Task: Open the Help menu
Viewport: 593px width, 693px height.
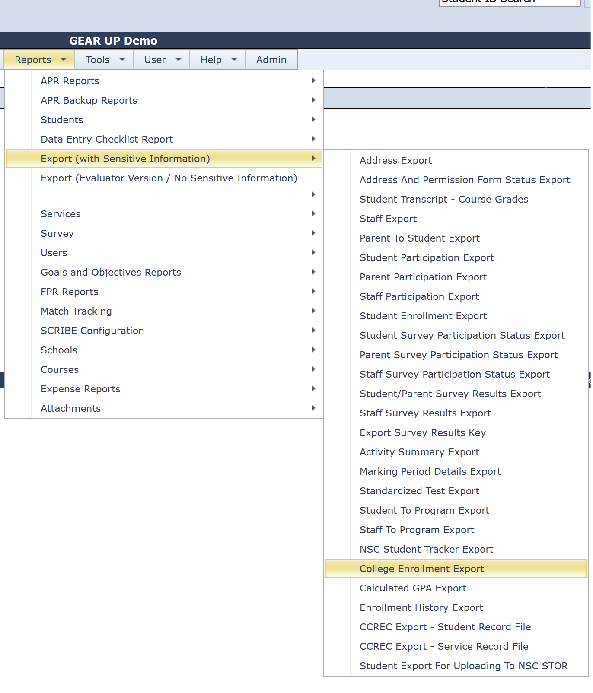Action: click(x=218, y=60)
